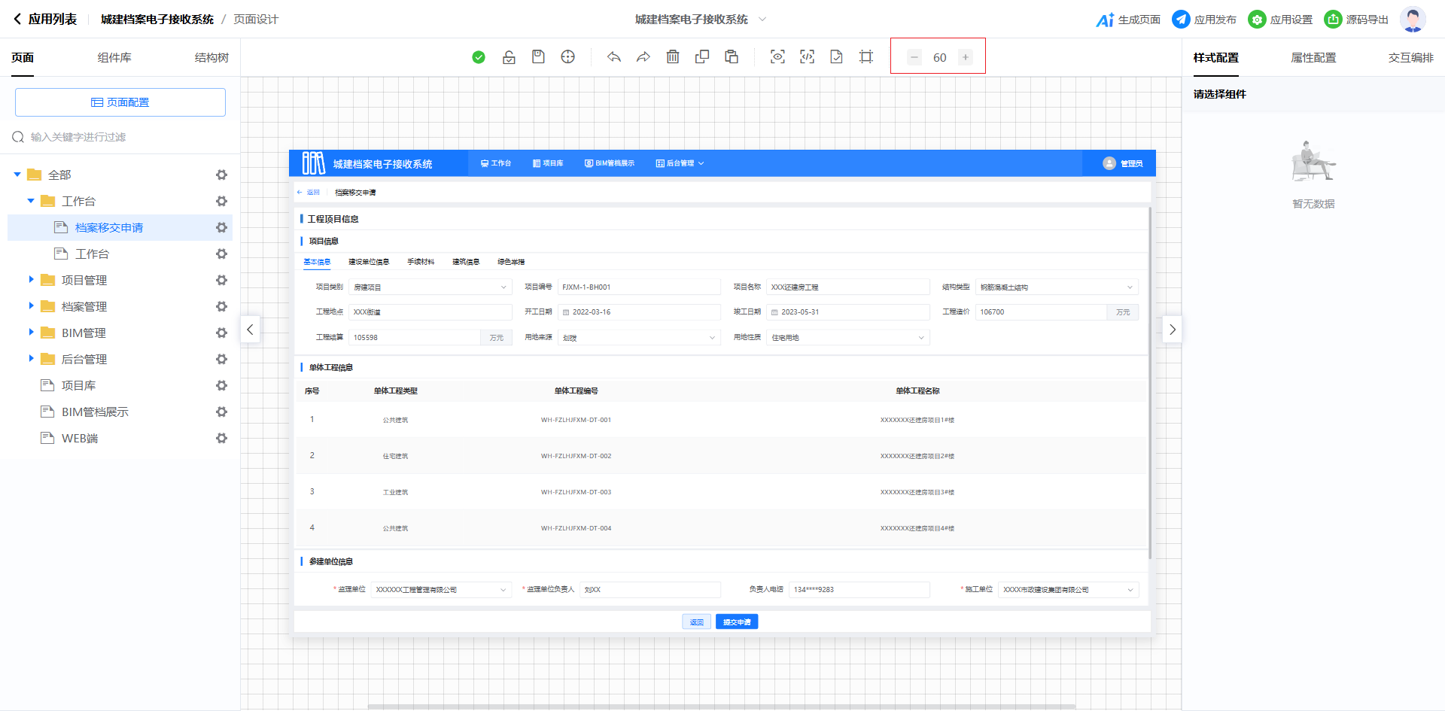Open the 属性配置 tab

click(1313, 58)
